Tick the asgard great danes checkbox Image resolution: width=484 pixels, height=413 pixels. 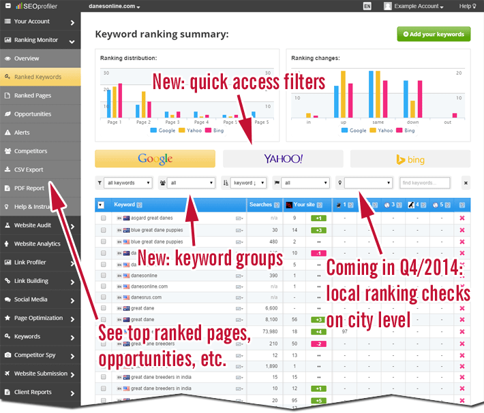tap(104, 218)
